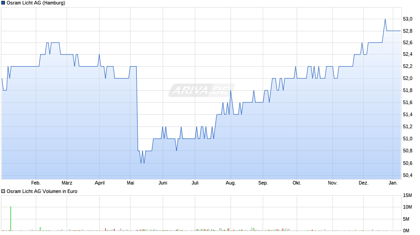
Task: Click the 50,6 price axis value
Action: pyautogui.click(x=407, y=163)
